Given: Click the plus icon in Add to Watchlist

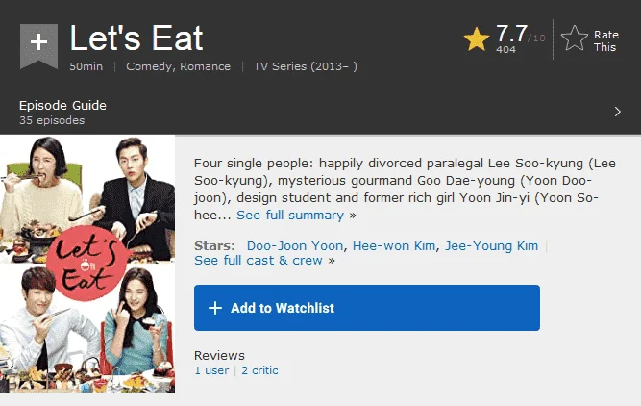Looking at the screenshot, I should click(x=215, y=308).
